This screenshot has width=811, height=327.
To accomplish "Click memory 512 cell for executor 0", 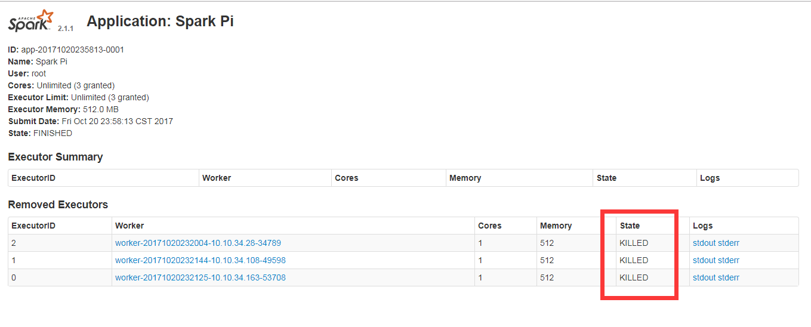I will pyautogui.click(x=576, y=277).
